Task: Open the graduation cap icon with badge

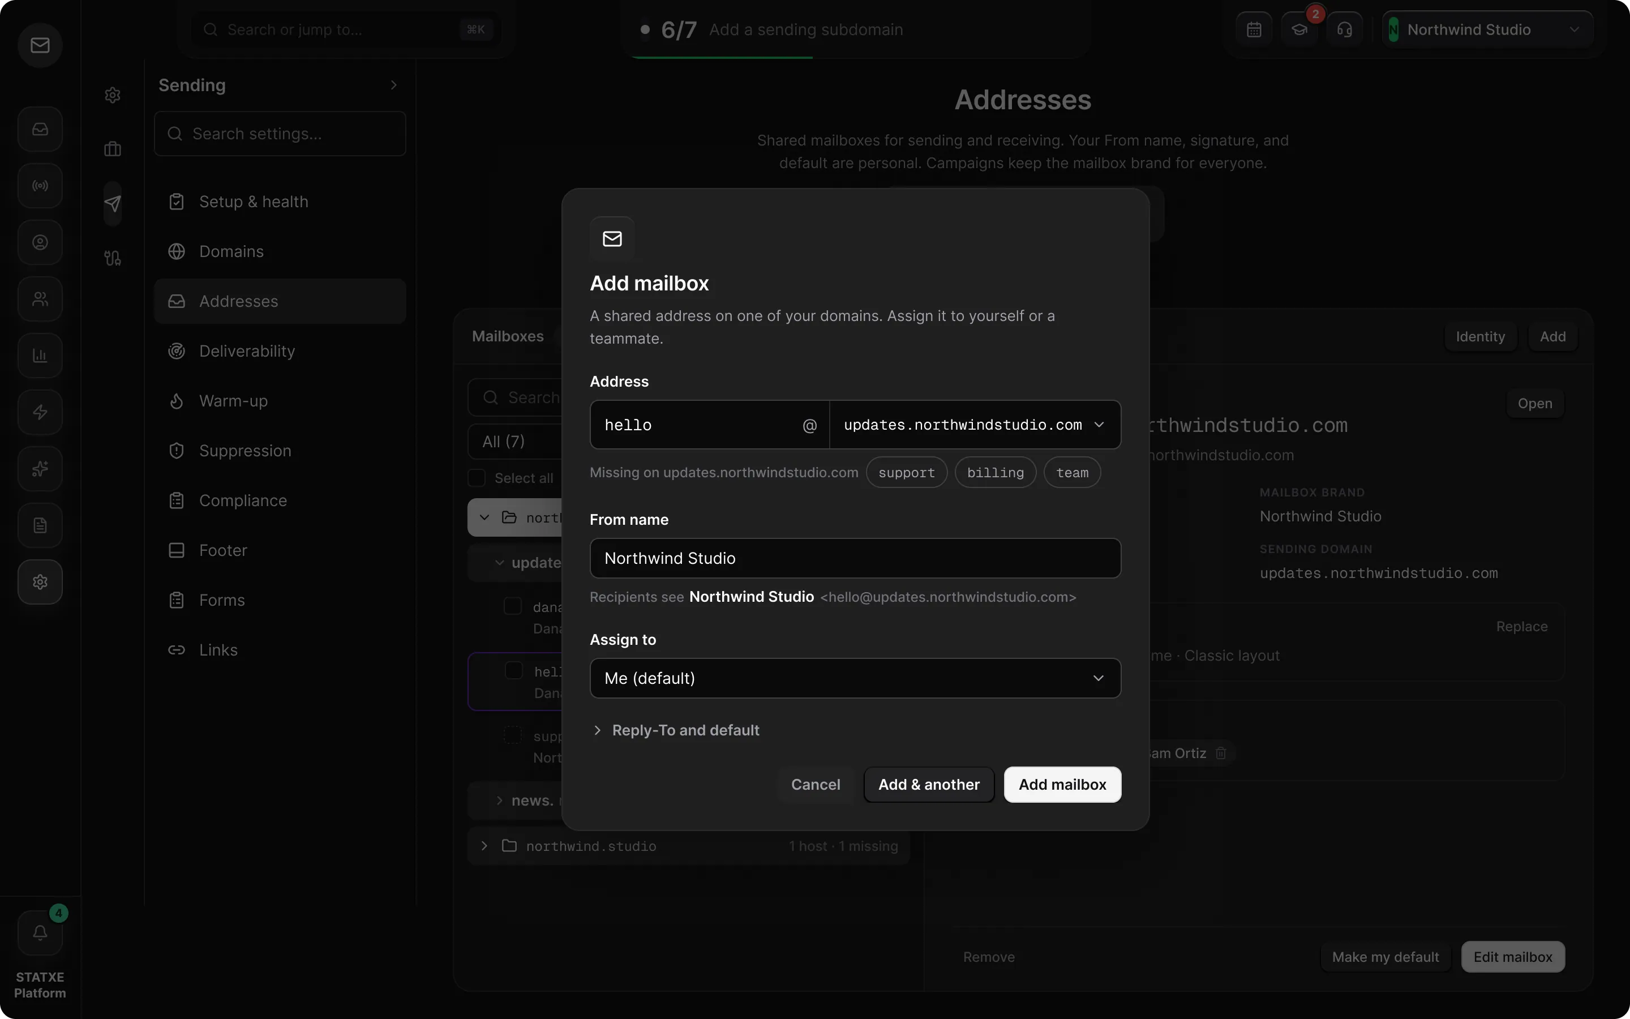Action: (x=1299, y=29)
